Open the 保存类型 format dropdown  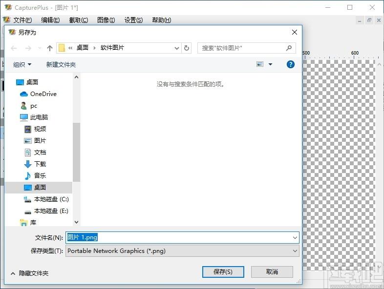[x=182, y=251]
